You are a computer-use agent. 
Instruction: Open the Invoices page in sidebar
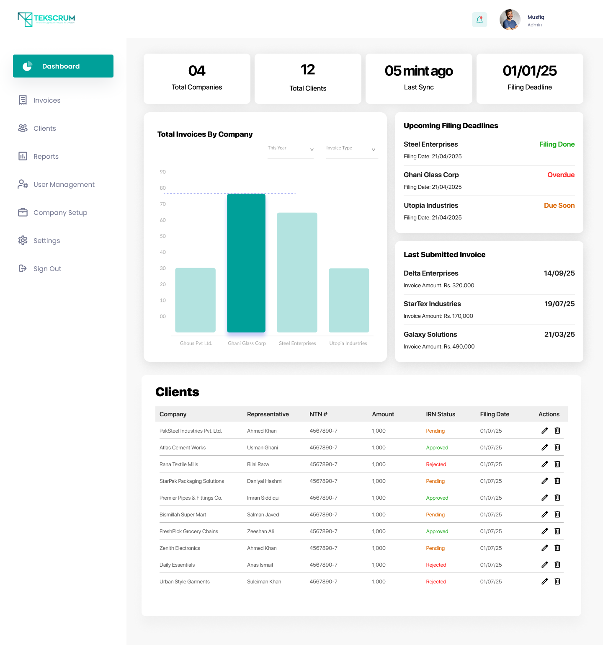46,101
